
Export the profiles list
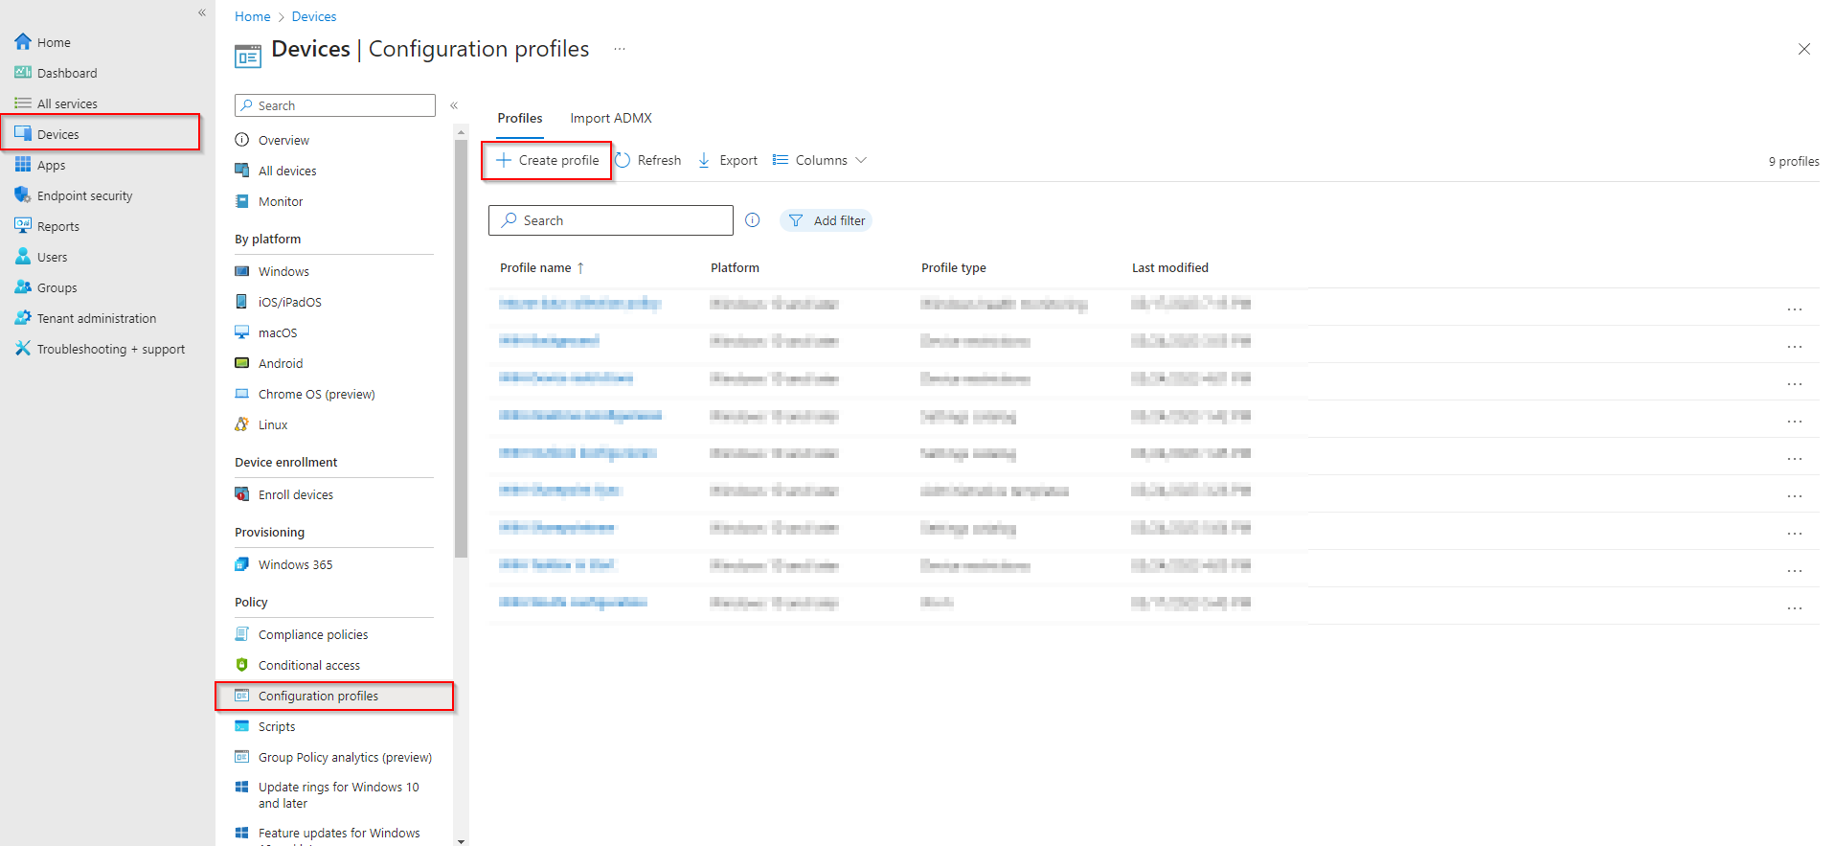click(727, 160)
